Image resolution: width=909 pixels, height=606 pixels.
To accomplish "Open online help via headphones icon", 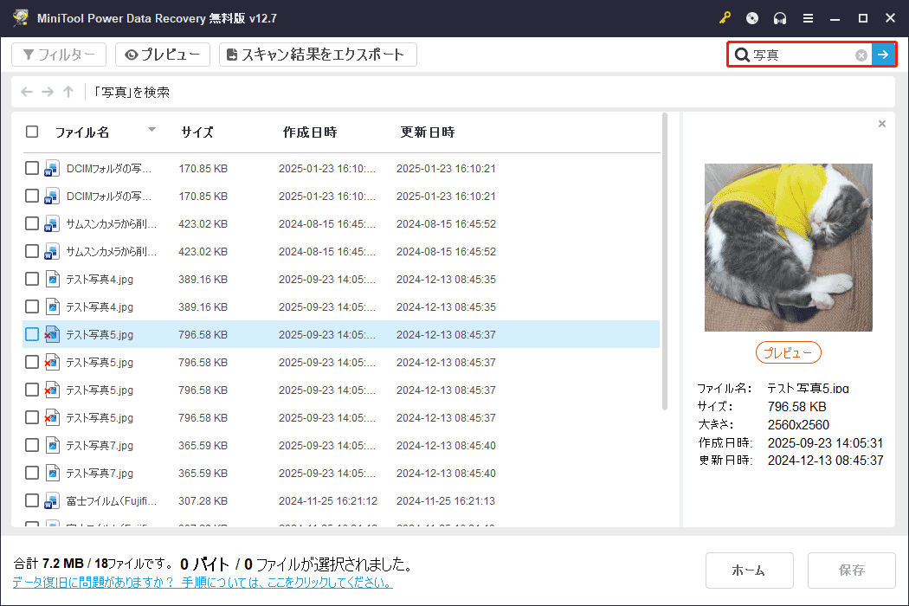I will pyautogui.click(x=777, y=17).
